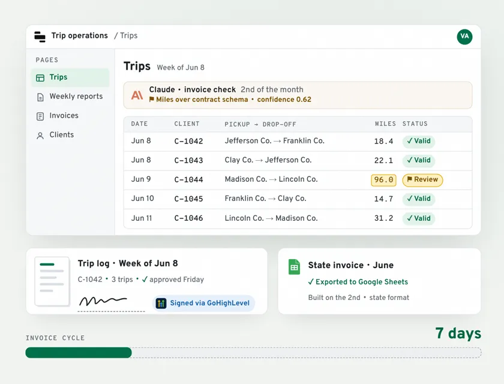This screenshot has width=504, height=384.
Task: Click the Invoices list icon
Action: click(40, 116)
